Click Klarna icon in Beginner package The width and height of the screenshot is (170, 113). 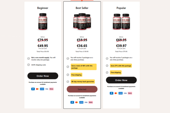pyautogui.click(x=51, y=89)
